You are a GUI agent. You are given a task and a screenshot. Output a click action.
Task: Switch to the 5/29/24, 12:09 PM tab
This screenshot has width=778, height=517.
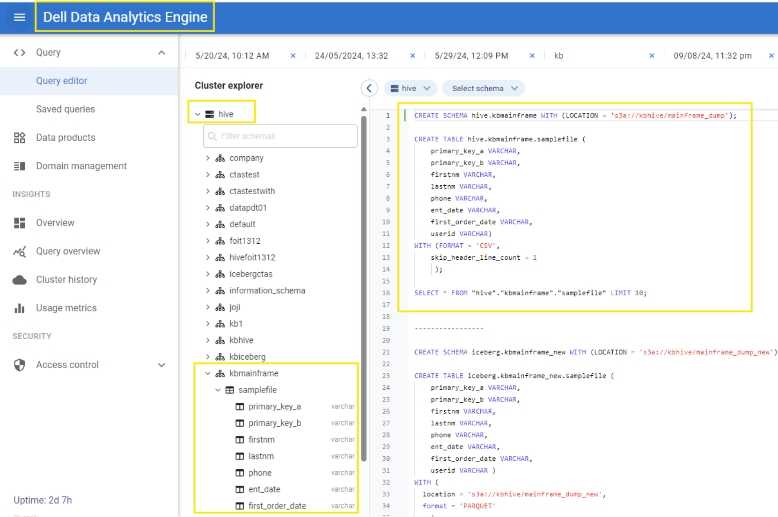471,56
